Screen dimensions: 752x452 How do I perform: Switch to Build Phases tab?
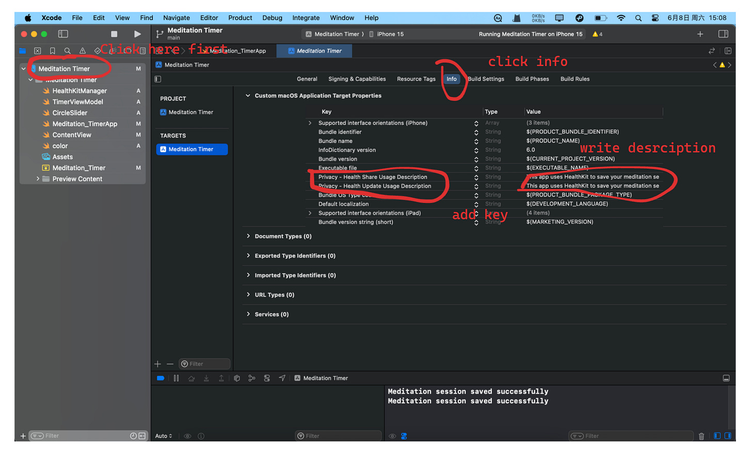[532, 79]
